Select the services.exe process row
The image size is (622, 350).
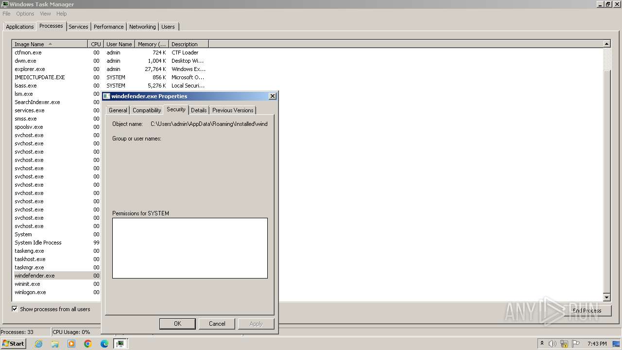coord(57,110)
